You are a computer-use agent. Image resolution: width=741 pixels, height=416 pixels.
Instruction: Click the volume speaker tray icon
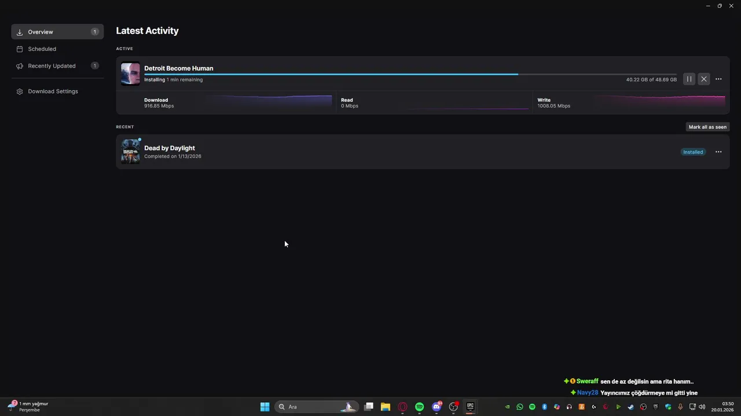pos(702,407)
